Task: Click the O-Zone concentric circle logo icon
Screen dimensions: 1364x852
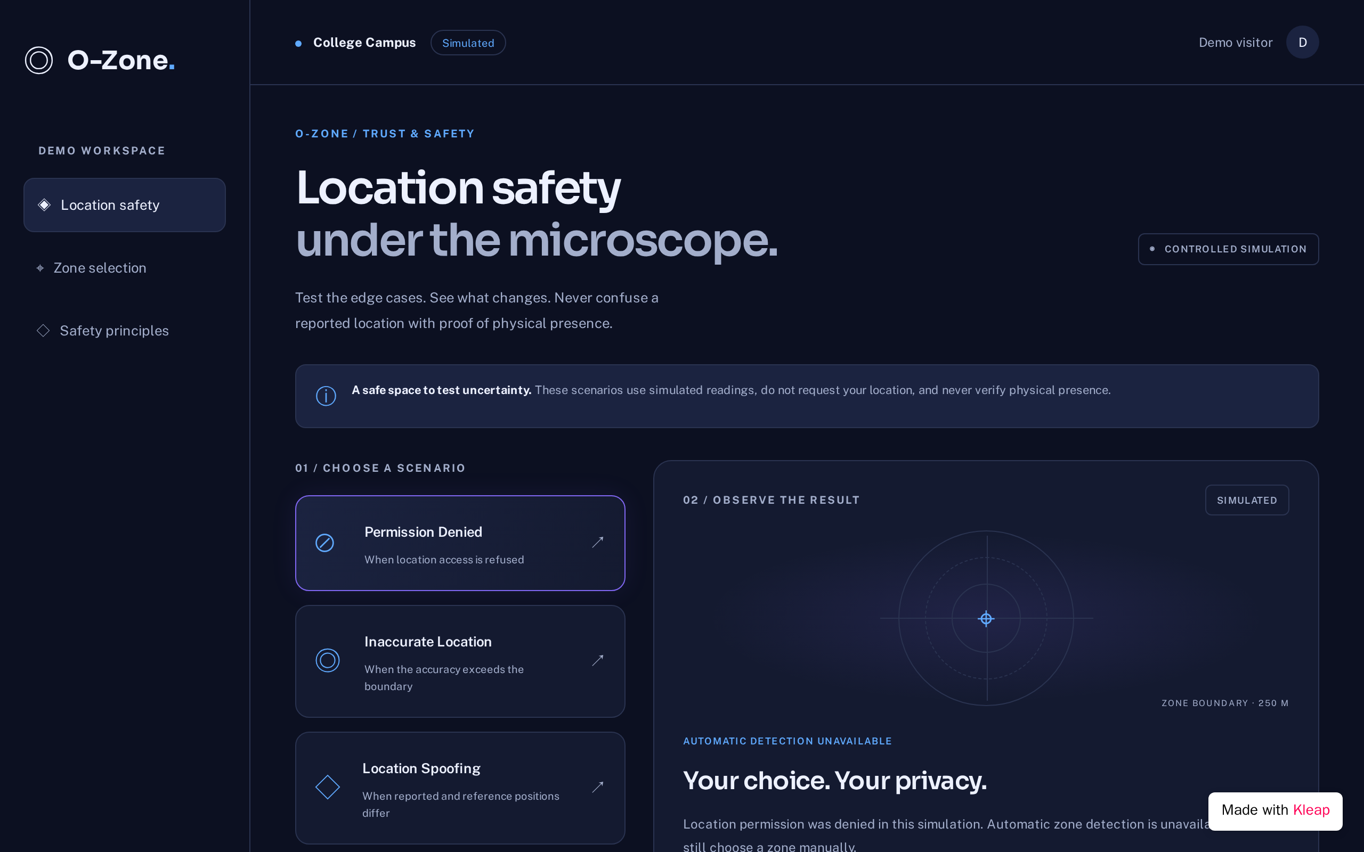Action: click(x=39, y=60)
